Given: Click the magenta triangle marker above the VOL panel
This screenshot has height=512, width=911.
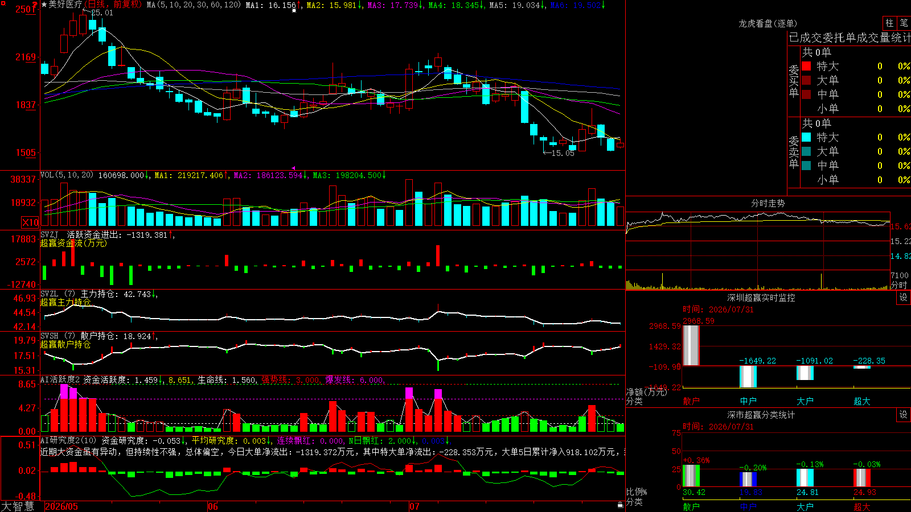Looking at the screenshot, I should 293,168.
